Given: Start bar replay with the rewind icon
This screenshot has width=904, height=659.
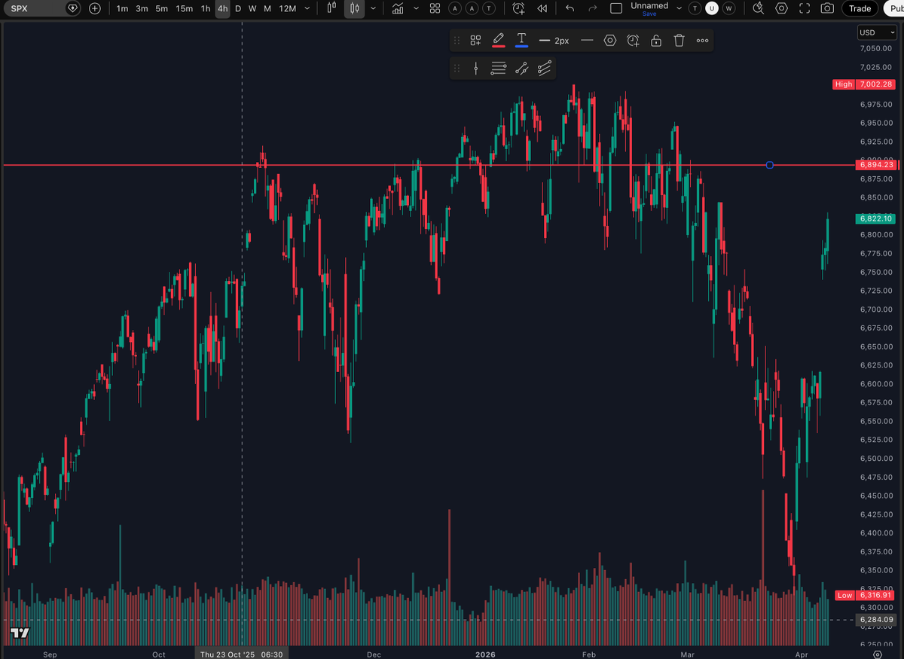Looking at the screenshot, I should click(x=542, y=8).
